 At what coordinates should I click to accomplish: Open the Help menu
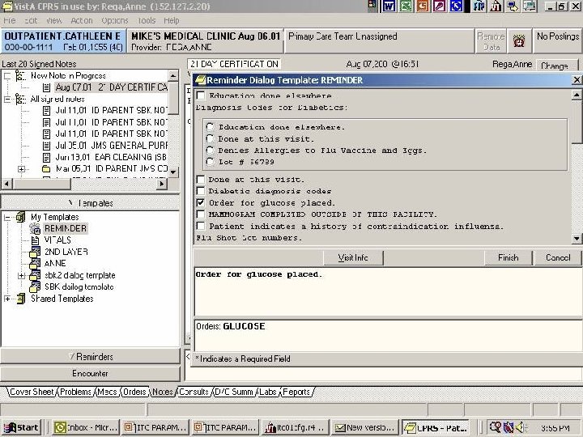click(x=172, y=21)
